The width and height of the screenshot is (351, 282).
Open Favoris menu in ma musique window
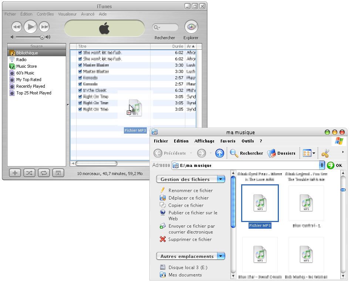(228, 141)
